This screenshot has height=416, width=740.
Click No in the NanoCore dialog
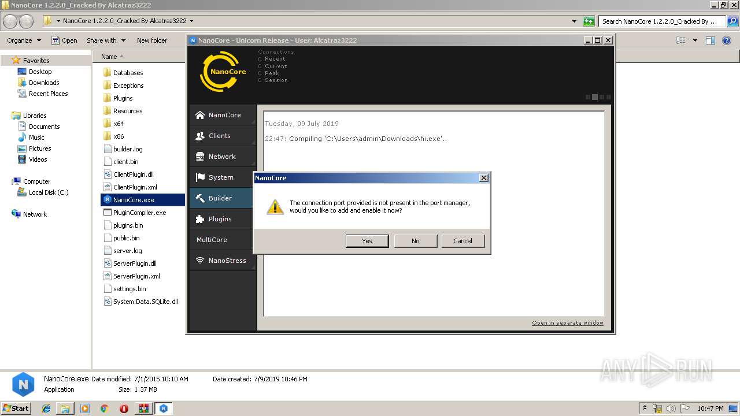(x=415, y=241)
